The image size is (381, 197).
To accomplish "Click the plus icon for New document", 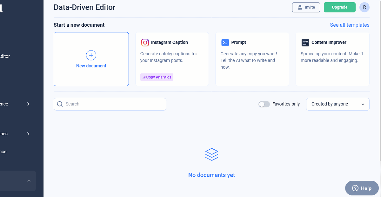I will click(91, 55).
